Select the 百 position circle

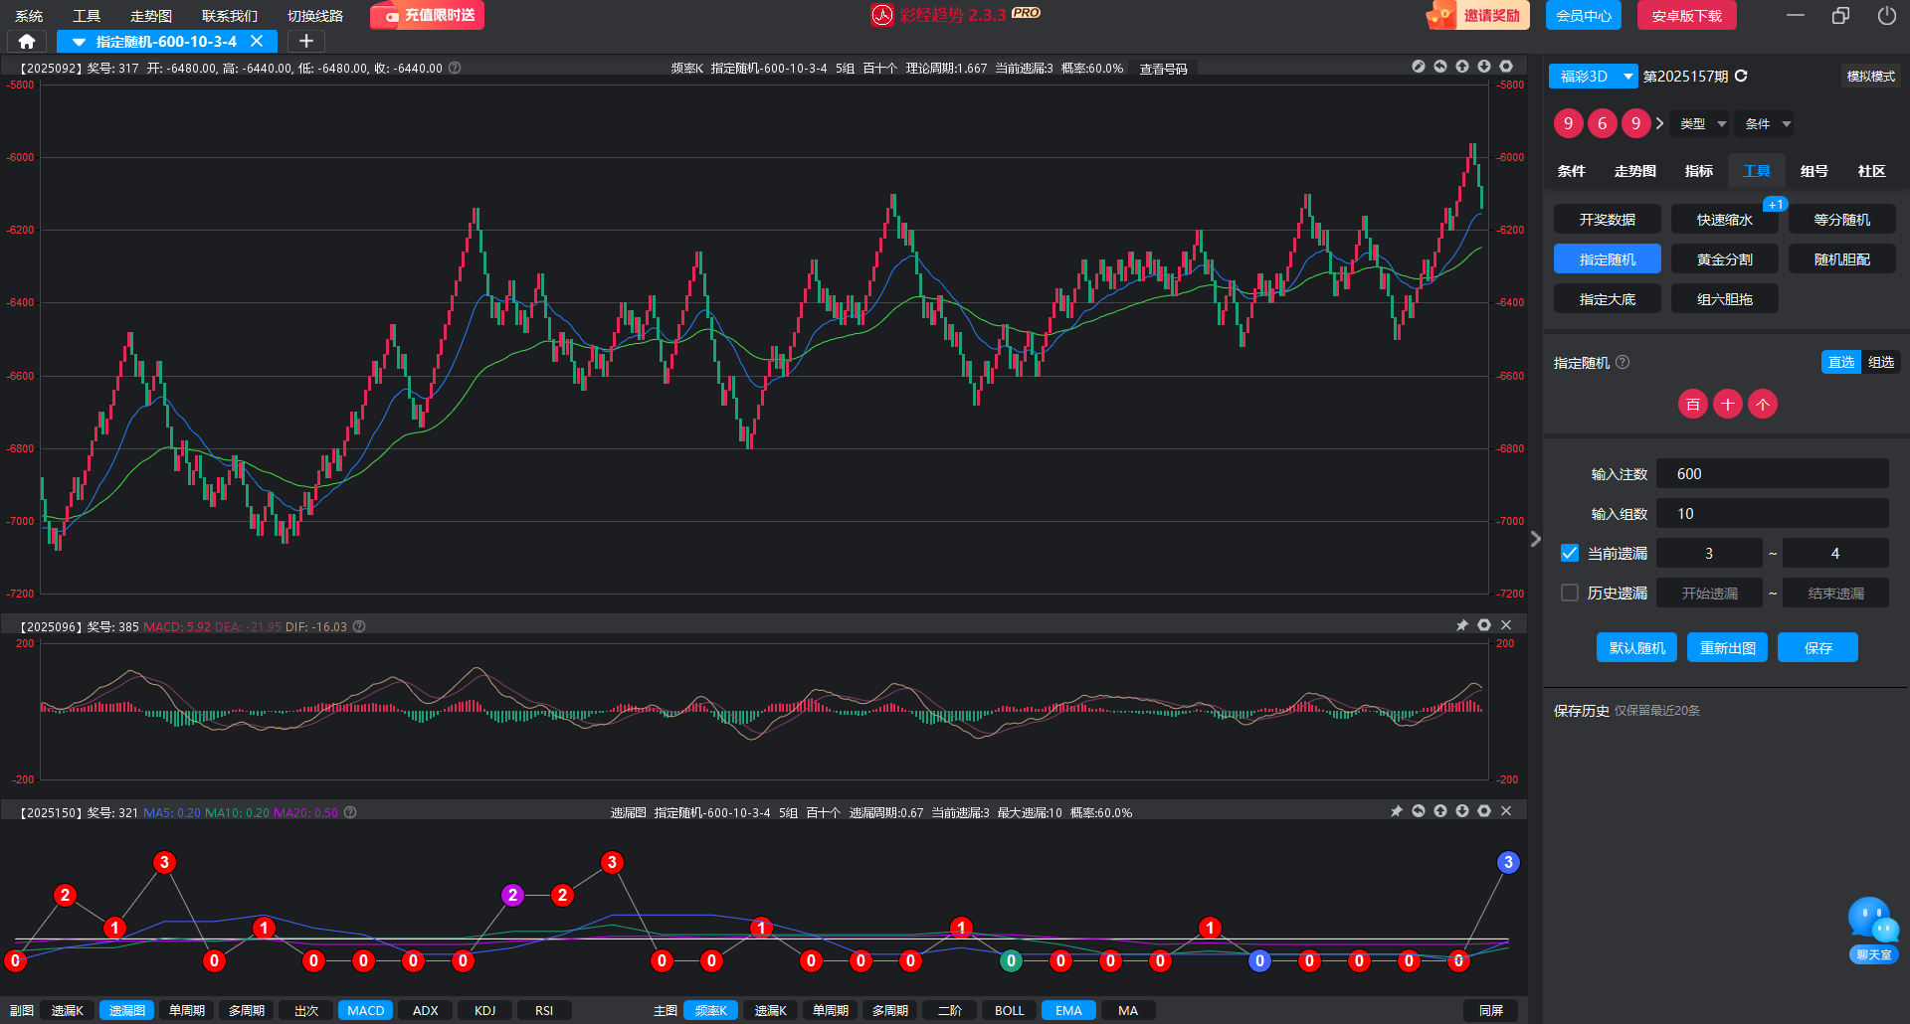click(x=1693, y=405)
